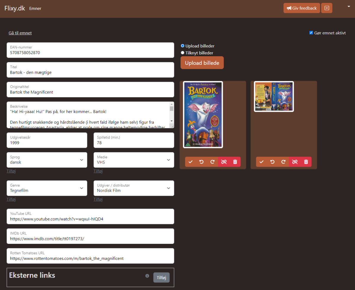Open the Genre dropdown
Screen dimensions: 355x290
point(47,188)
